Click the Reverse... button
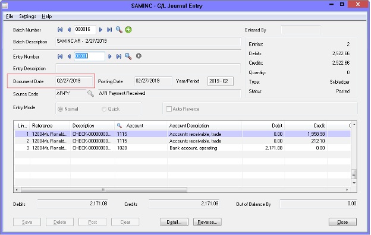The image size is (371, 235). (207, 222)
